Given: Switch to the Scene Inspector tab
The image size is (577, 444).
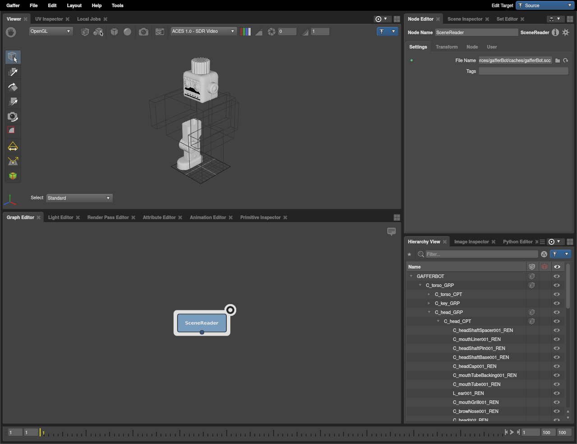Looking at the screenshot, I should pyautogui.click(x=465, y=19).
